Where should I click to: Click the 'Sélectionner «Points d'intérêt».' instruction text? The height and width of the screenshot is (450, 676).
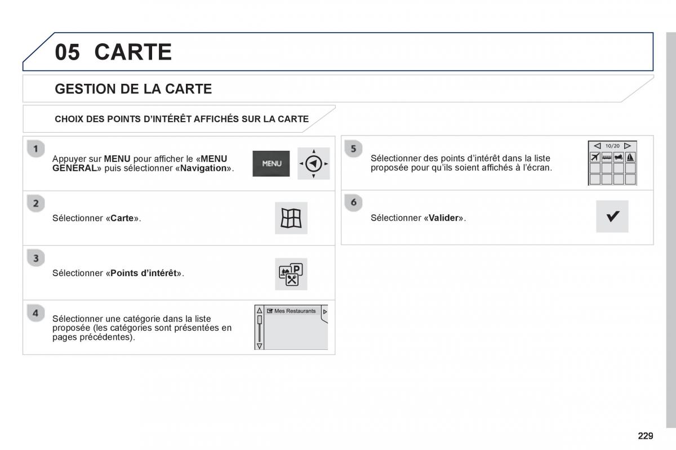coord(118,273)
